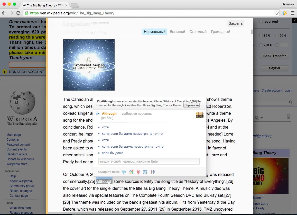This screenshot has width=297, height=215.
Task: Open the Recent changes link
Action: [21, 191]
